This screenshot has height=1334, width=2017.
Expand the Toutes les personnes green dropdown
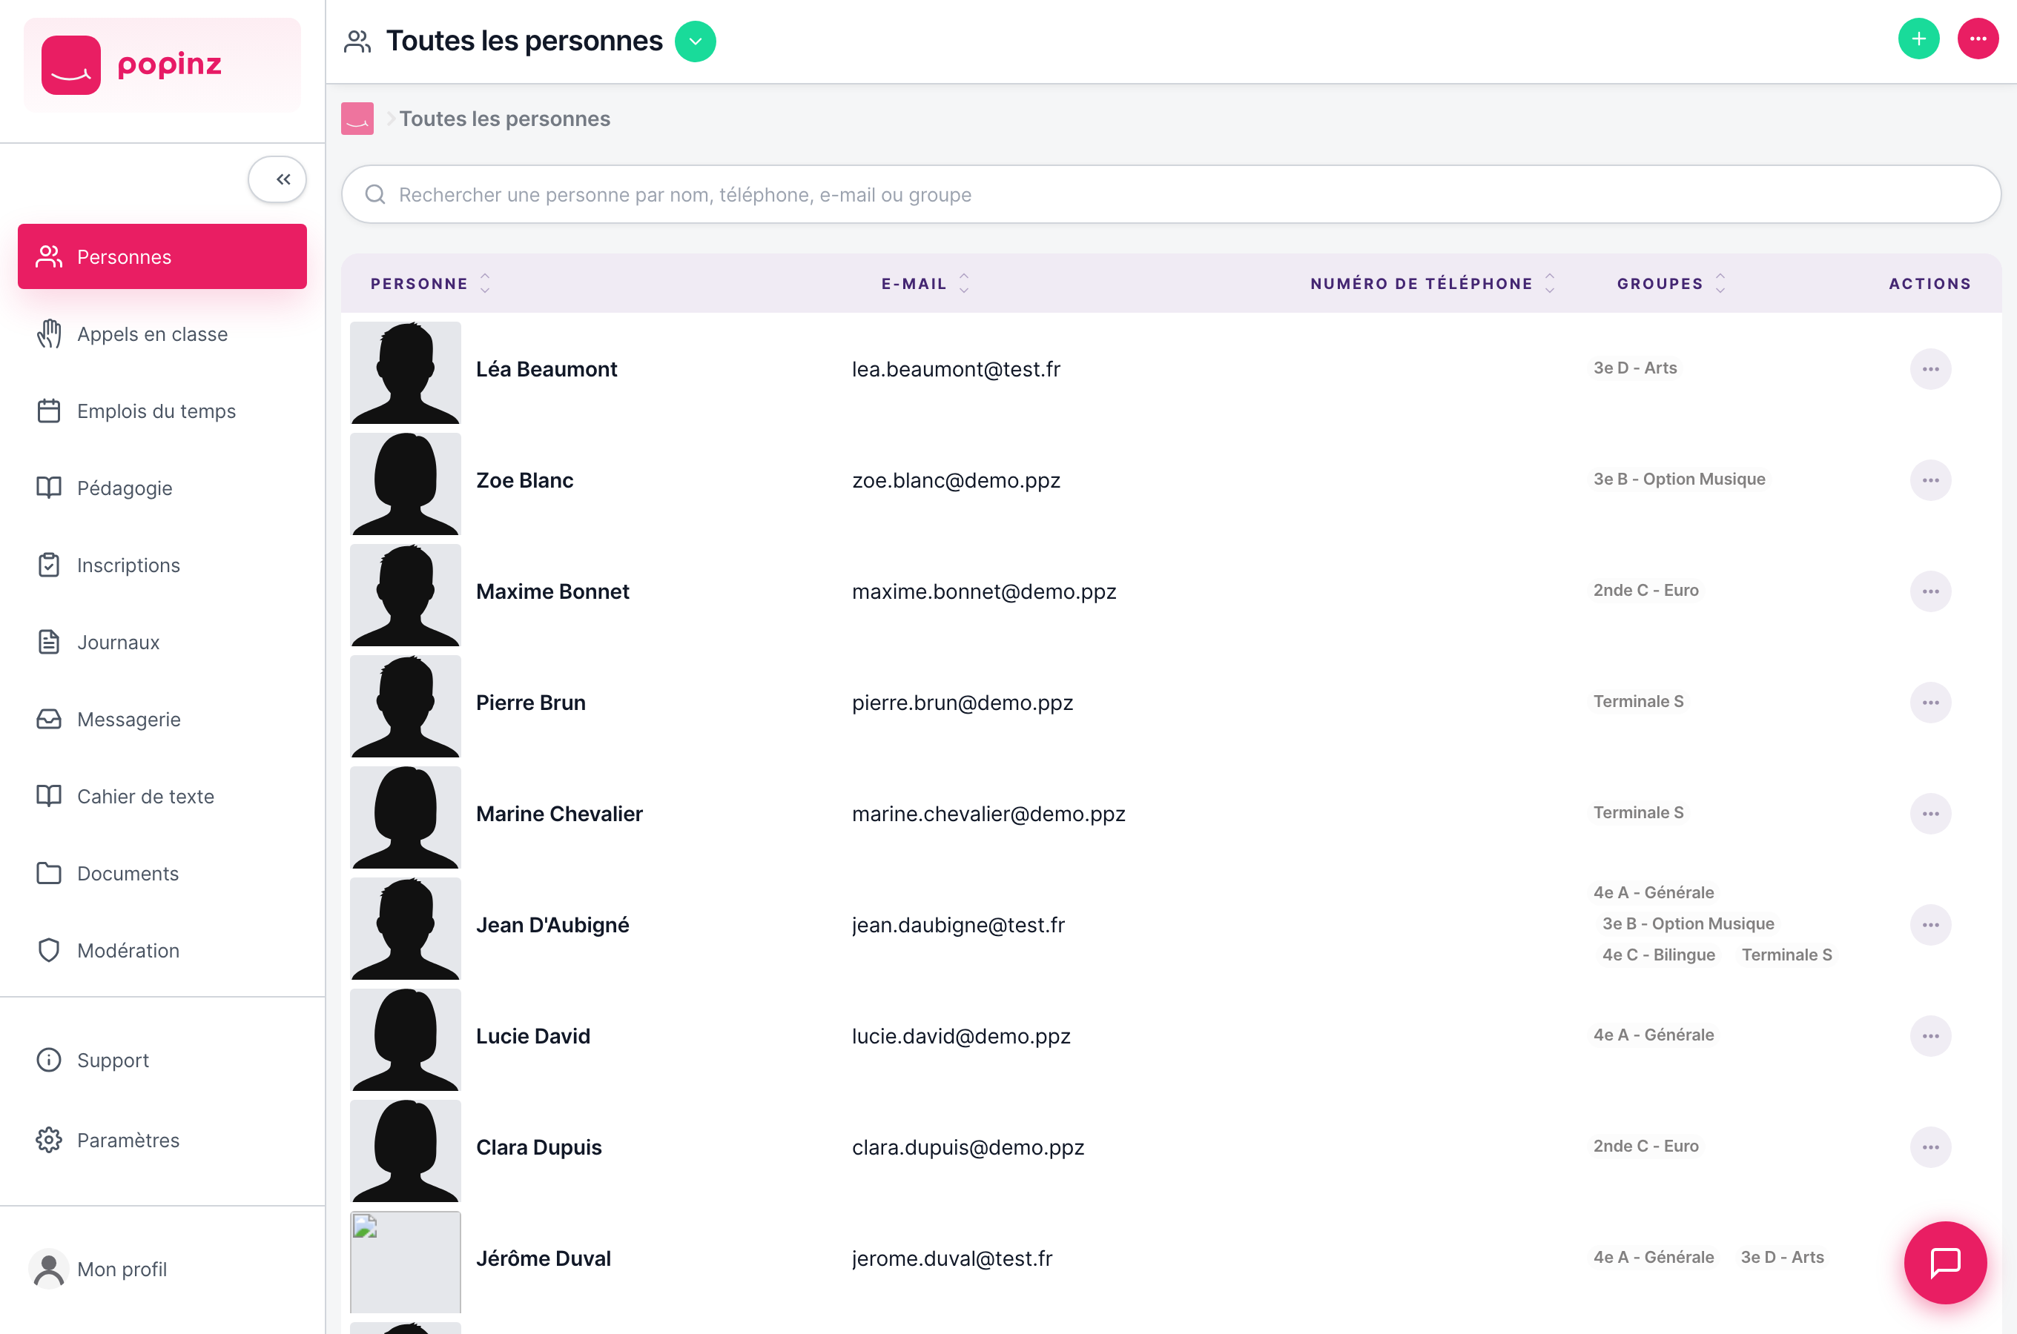click(x=695, y=42)
